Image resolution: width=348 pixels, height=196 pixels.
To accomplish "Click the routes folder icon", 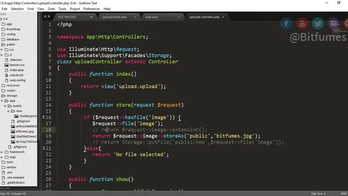I will (x=3, y=90).
